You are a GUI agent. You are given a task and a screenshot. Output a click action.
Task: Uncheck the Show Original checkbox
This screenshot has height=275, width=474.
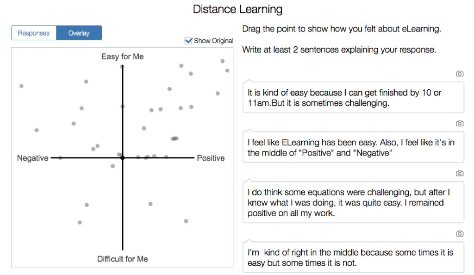coord(188,41)
